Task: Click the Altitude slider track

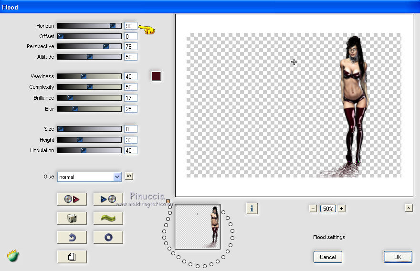Action: point(89,57)
